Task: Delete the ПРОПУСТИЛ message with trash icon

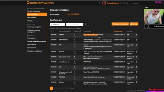Action: (x=137, y=62)
